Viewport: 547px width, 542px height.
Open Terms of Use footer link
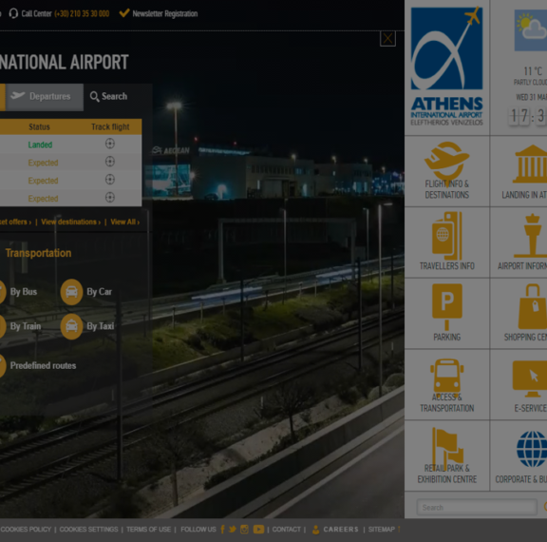pos(148,530)
